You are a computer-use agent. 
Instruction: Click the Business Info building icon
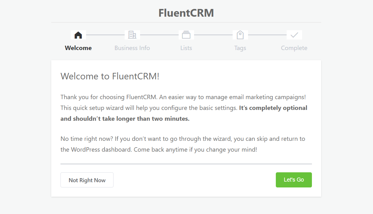click(x=132, y=35)
